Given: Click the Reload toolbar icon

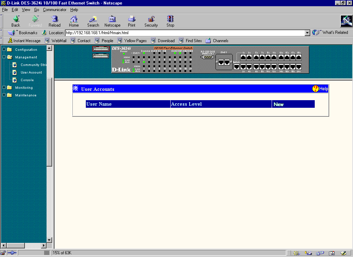Looking at the screenshot, I should (x=54, y=19).
